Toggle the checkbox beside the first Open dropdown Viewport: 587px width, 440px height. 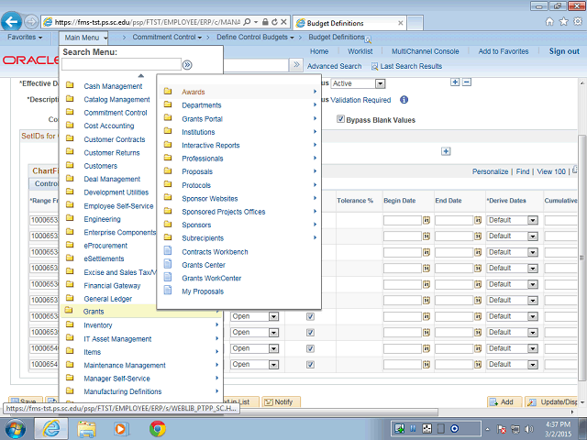pyautogui.click(x=310, y=316)
